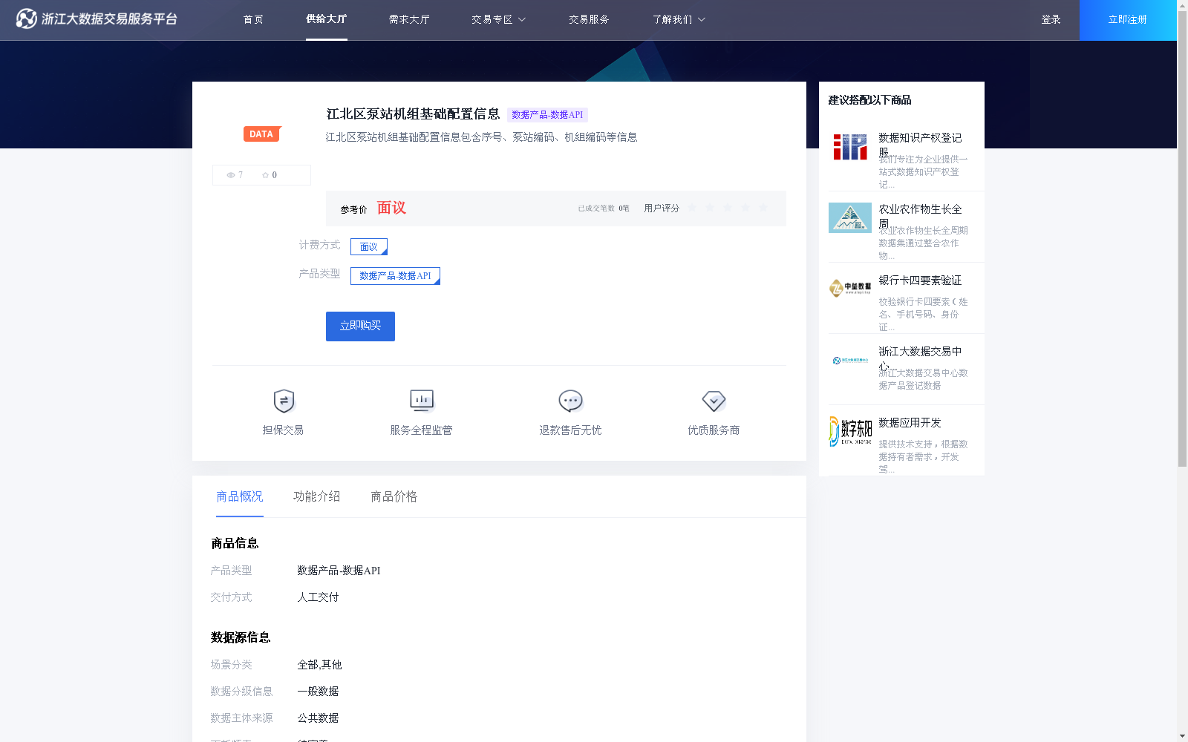Click the fifth user rating star
This screenshot has width=1188, height=742.
tap(763, 208)
